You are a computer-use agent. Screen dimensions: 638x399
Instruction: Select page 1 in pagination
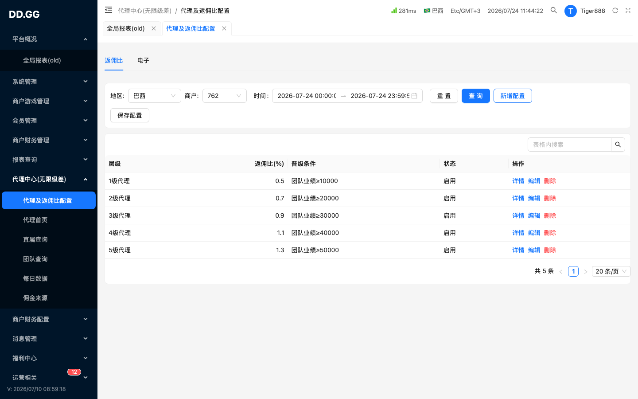click(x=573, y=271)
